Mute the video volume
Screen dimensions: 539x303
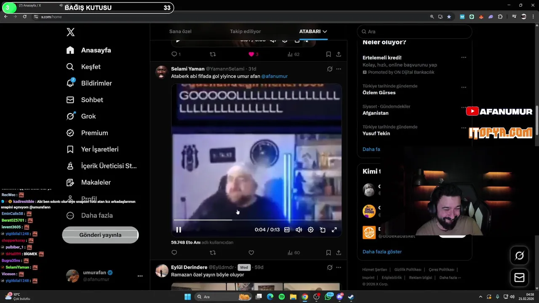click(x=299, y=230)
